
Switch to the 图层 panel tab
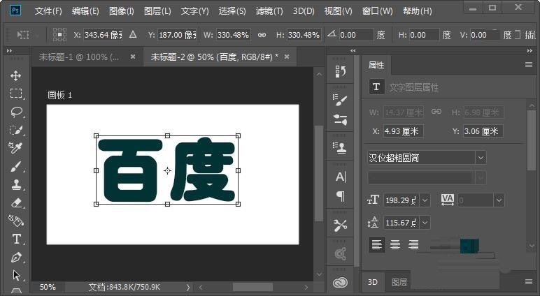click(x=399, y=282)
